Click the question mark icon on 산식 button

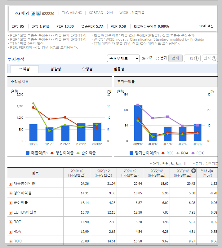[214, 58]
